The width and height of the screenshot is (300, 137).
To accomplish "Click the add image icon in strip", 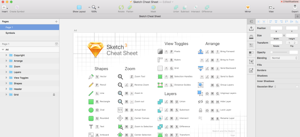I will pos(251,70).
